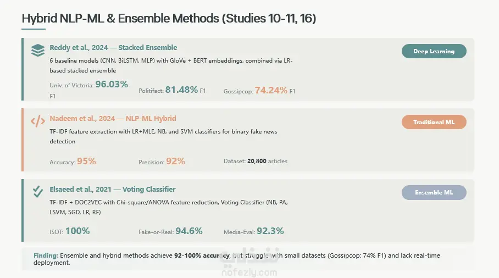499x278 pixels.
Task: Open the Nadeem et al., 2024 NLP-ML Hybrid heading
Action: (x=113, y=119)
